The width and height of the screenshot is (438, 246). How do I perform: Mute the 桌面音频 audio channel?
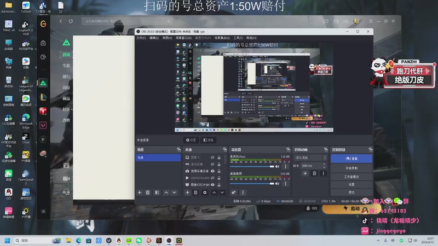coord(278,184)
